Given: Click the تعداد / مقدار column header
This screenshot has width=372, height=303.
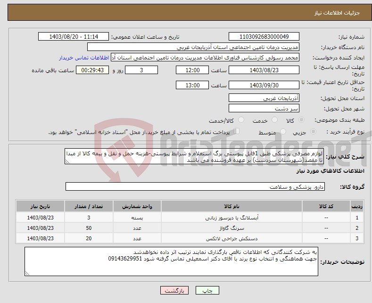Looking at the screenshot, I should (89, 206).
